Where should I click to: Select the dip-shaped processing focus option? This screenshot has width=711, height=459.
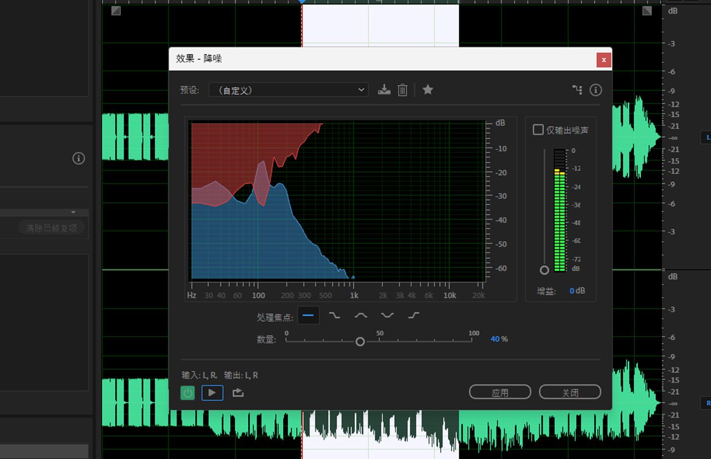tap(387, 315)
